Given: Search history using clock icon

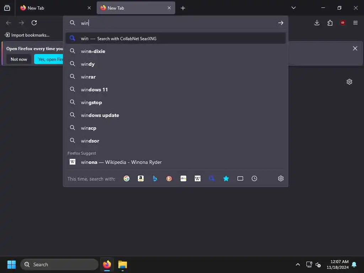Looking at the screenshot, I should coord(255,178).
